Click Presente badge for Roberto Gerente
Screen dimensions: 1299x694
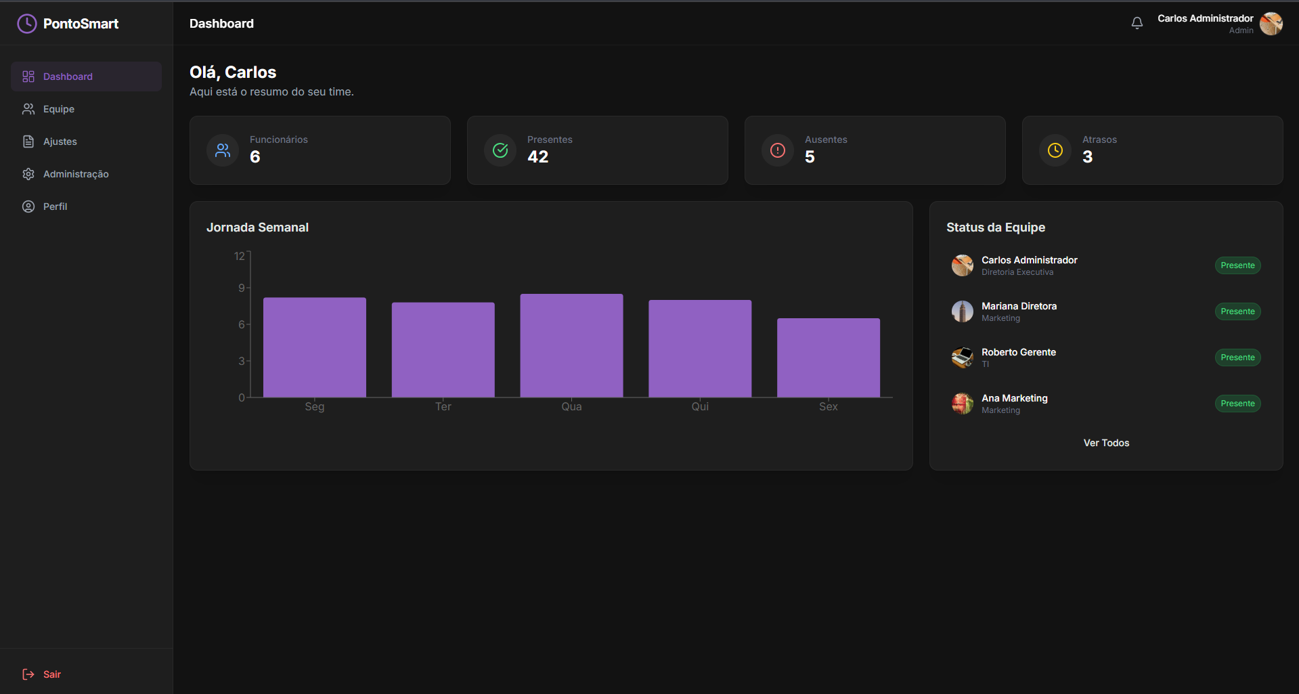(1237, 357)
